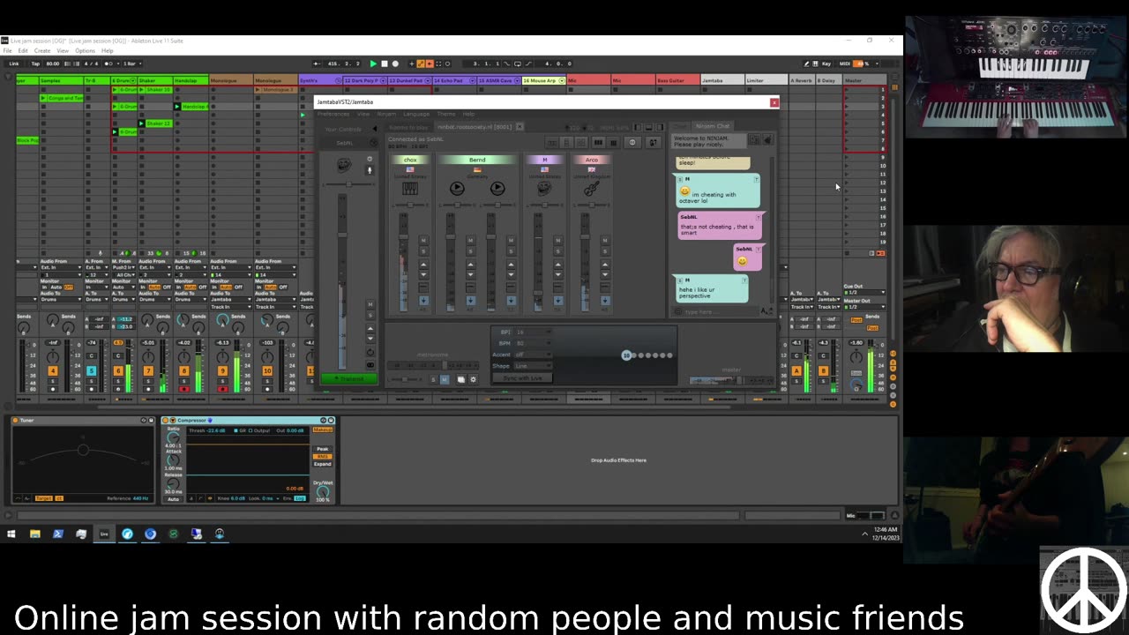
Task: Open local channel gear settings in Jamtaba
Action: pos(370,160)
